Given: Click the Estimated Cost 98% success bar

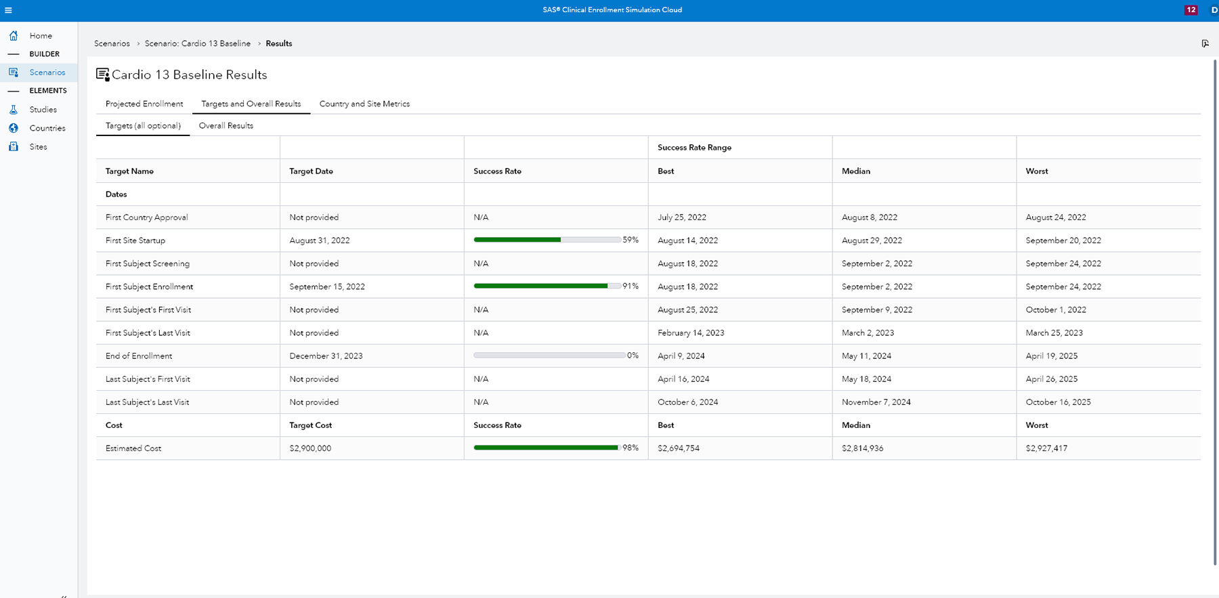Looking at the screenshot, I should pyautogui.click(x=547, y=448).
